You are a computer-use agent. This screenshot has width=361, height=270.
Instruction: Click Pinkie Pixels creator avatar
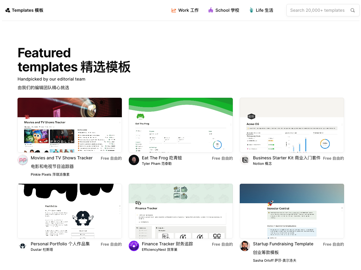coord(23,160)
